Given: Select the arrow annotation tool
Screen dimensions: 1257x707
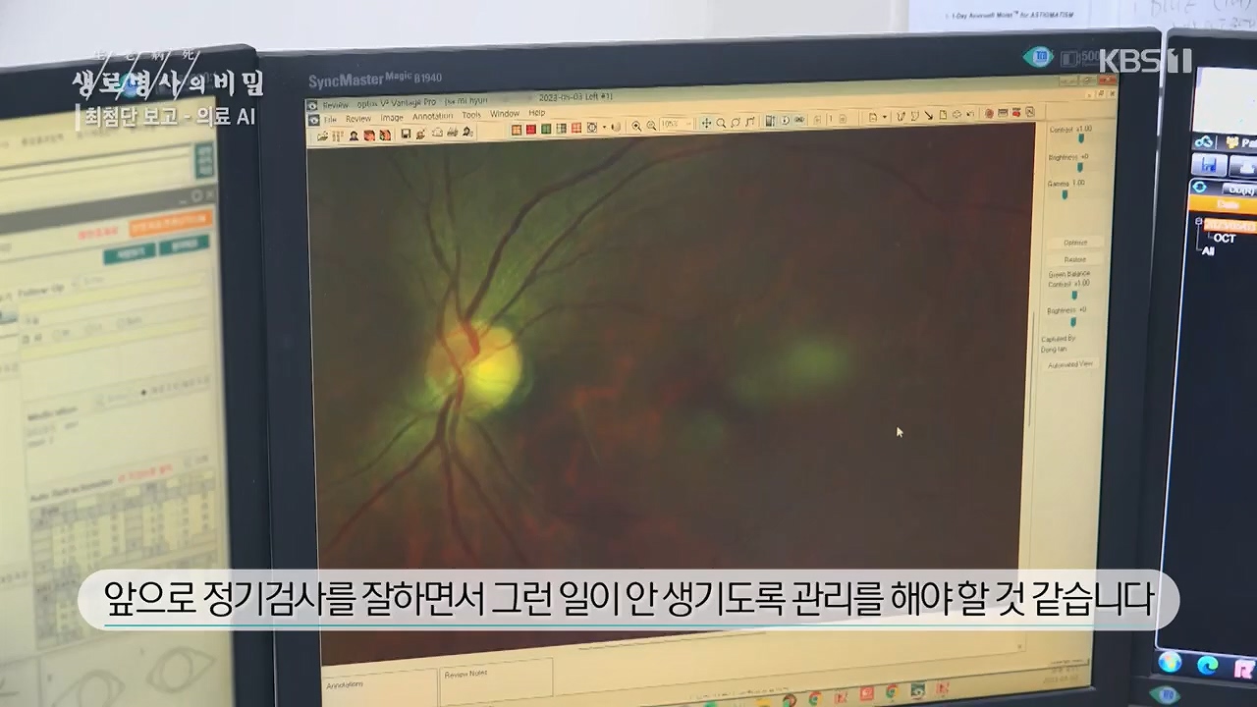Looking at the screenshot, I should (x=928, y=116).
